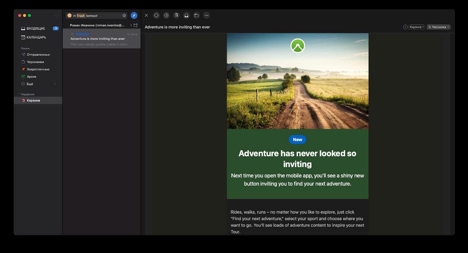Image resolution: width=468 pixels, height=253 pixels.
Task: Compose a new email with the pencil button
Action: coord(134,16)
